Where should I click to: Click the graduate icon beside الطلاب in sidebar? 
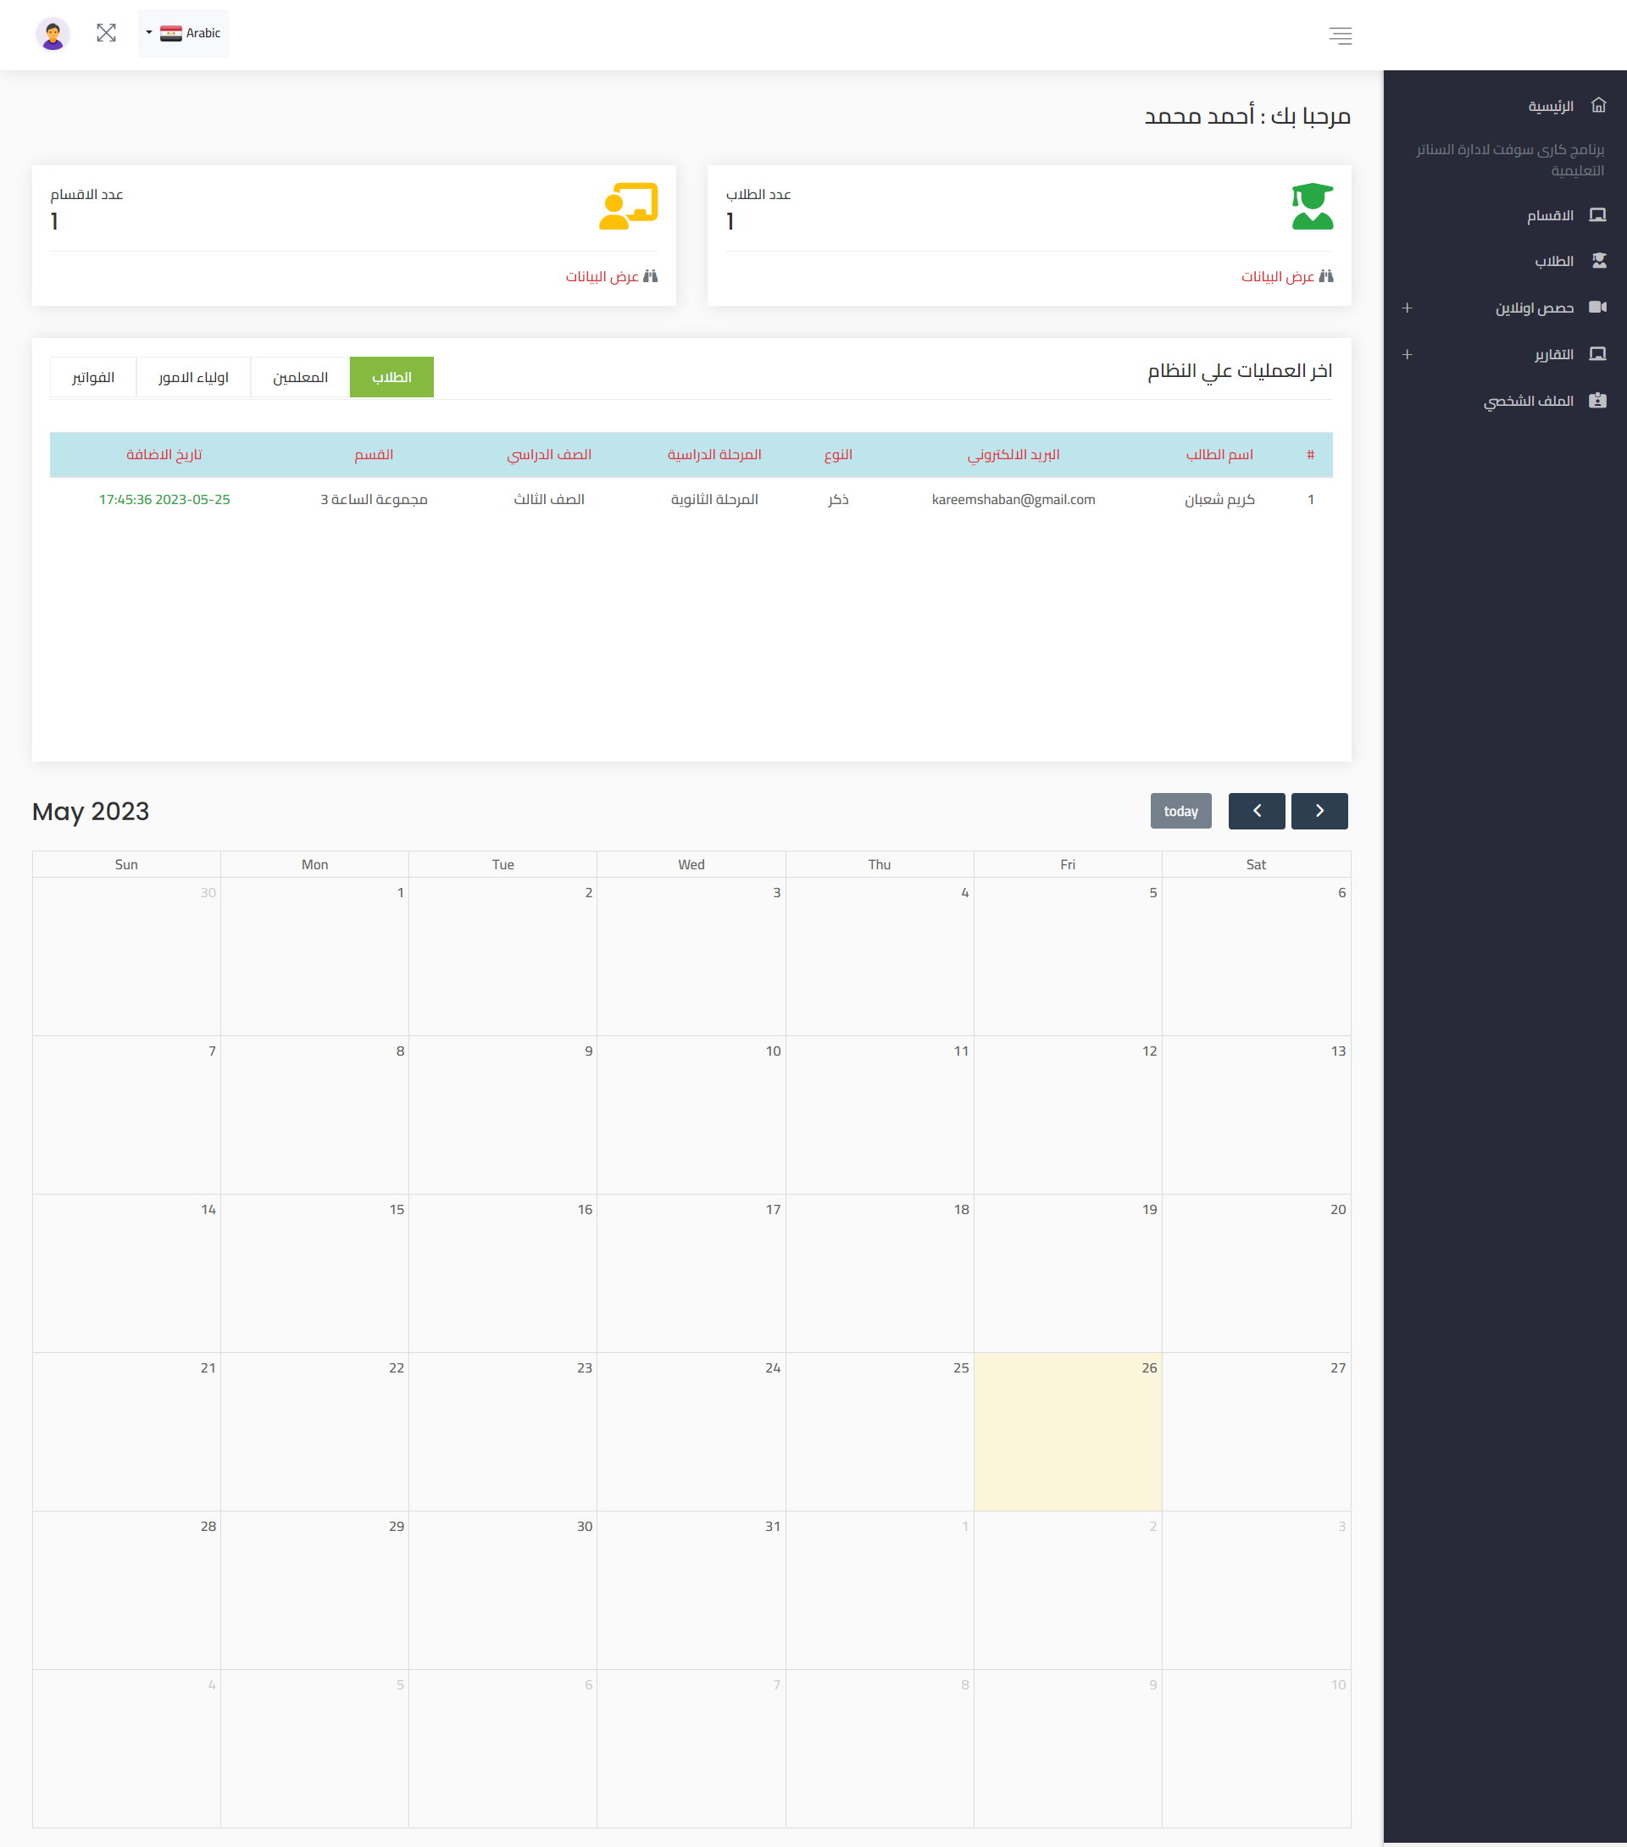point(1598,261)
